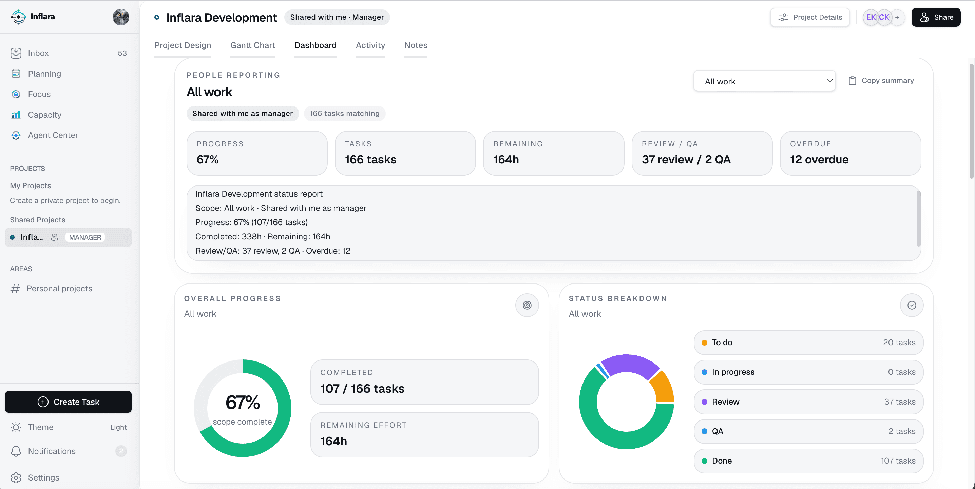Screen dimensions: 975x489
Task: Click the Overall Progress target icon
Action: [527, 305]
